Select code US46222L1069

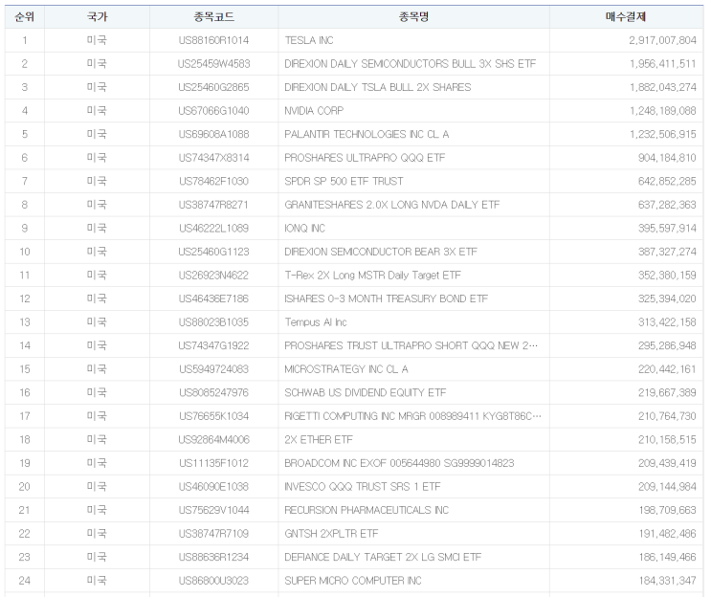(x=213, y=228)
